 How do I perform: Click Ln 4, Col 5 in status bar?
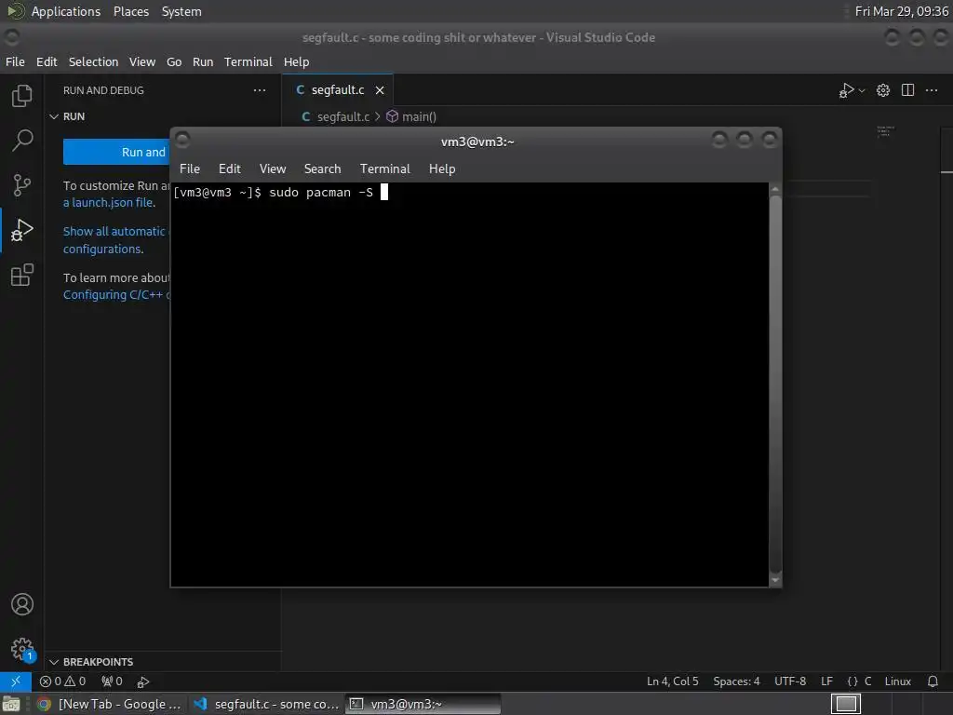point(672,681)
